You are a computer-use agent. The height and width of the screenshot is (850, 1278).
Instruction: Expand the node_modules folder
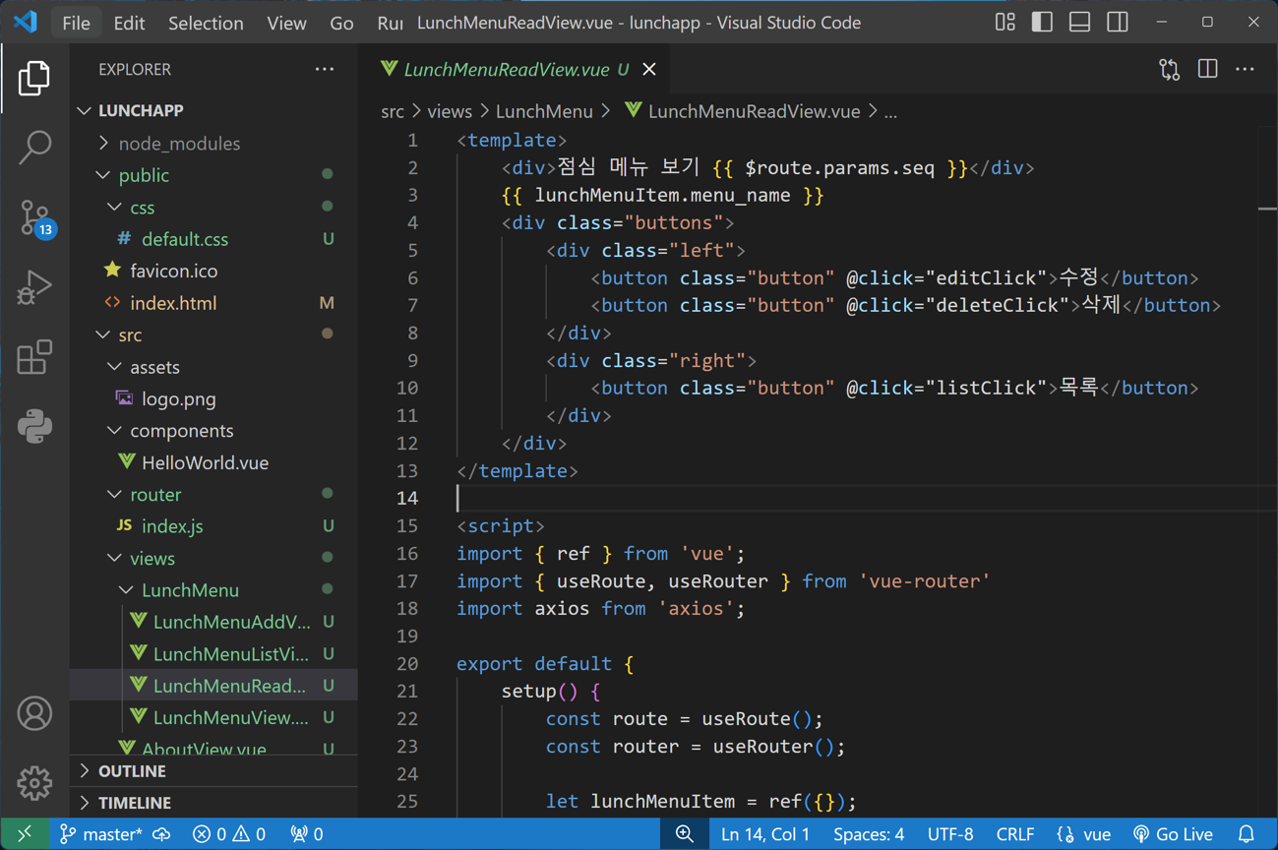(213, 144)
